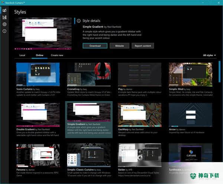Click the vertical scrollbar of styles list

click(x=219, y=72)
